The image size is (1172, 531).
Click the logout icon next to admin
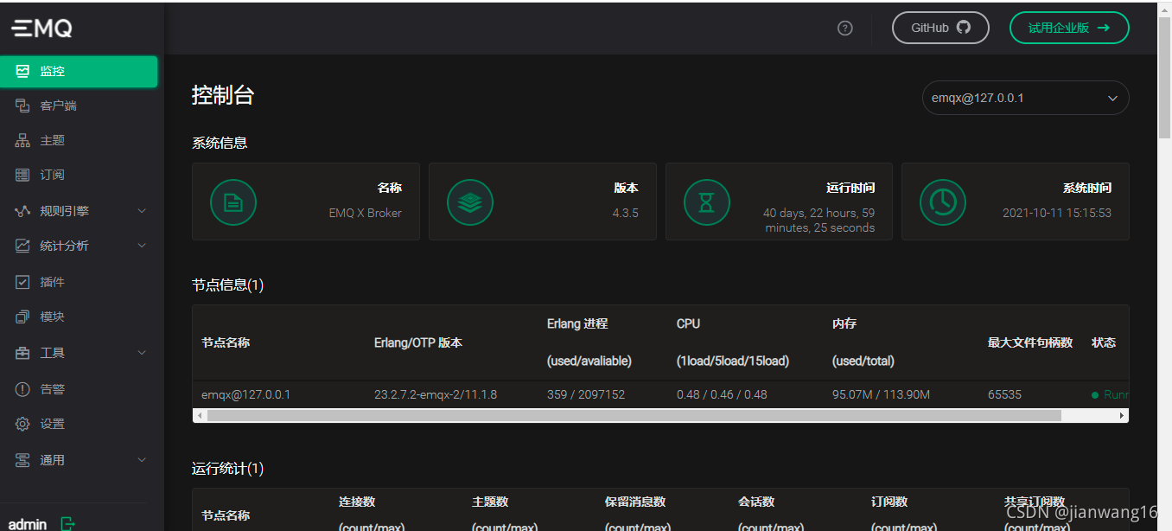[x=67, y=523]
